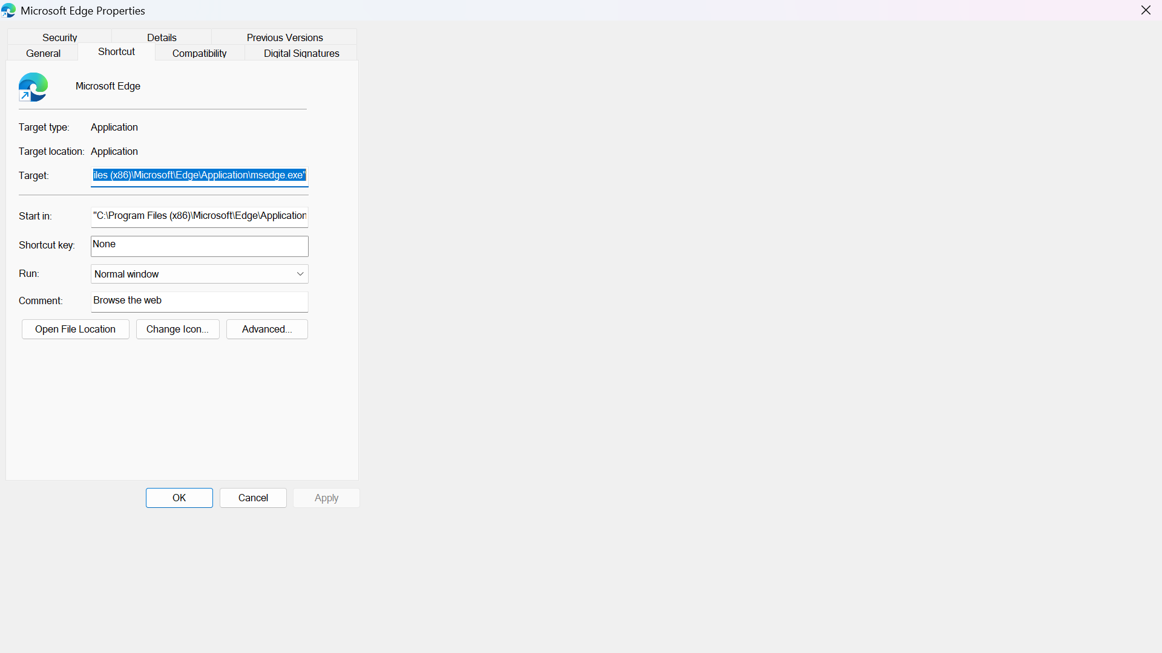
Task: Expand the Run window mode dropdown
Action: [x=200, y=274]
